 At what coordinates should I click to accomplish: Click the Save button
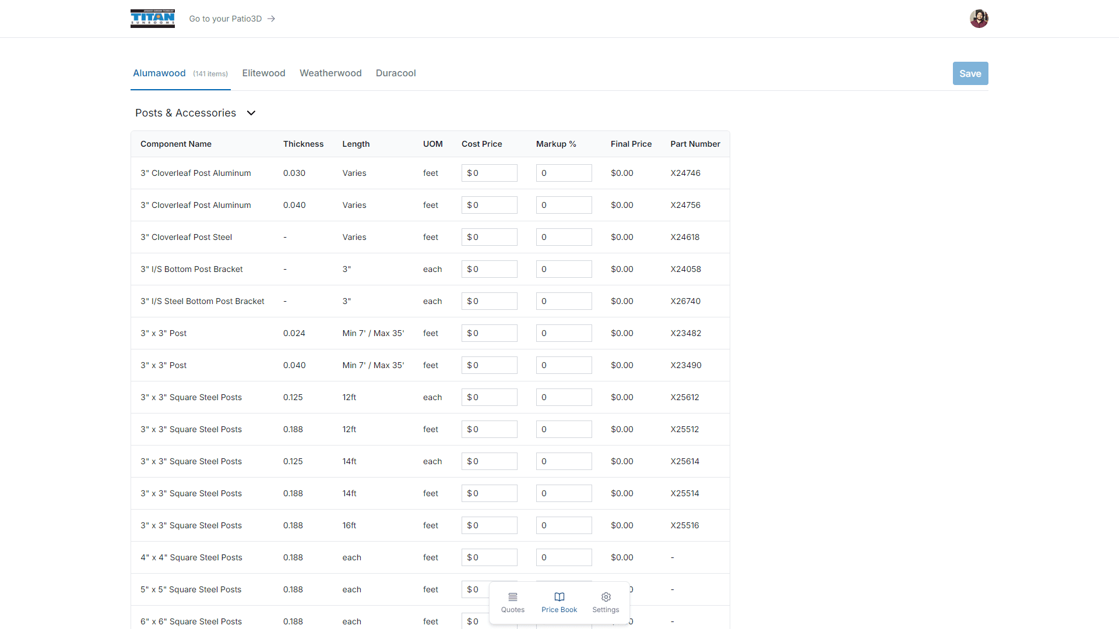click(x=970, y=73)
